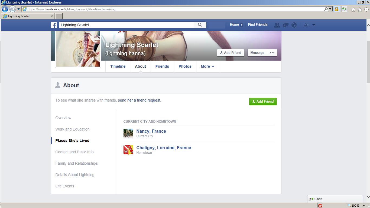Click the Facebook logo icon
Image resolution: width=370 pixels, height=208 pixels.
(54, 25)
